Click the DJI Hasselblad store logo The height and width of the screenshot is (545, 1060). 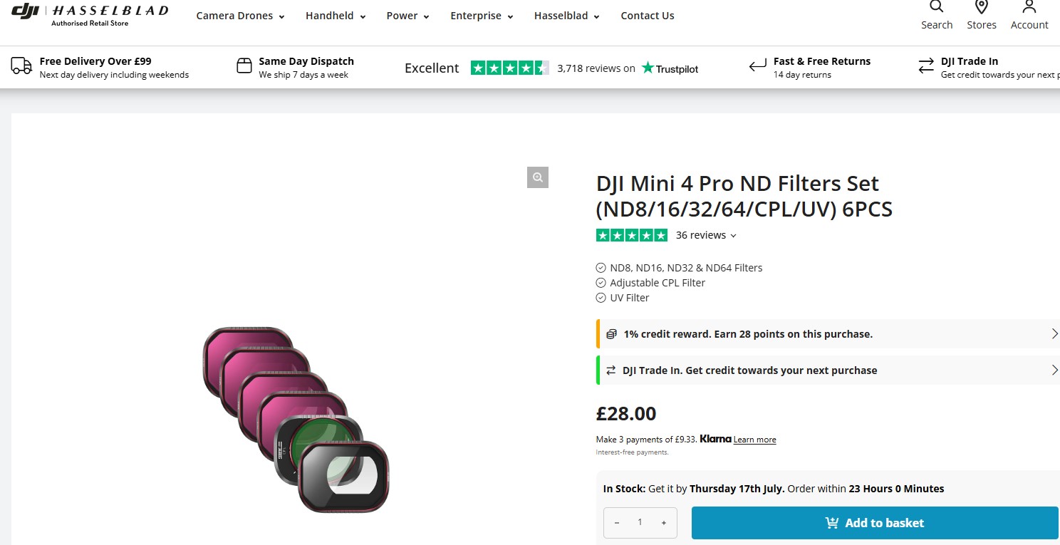[x=90, y=14]
